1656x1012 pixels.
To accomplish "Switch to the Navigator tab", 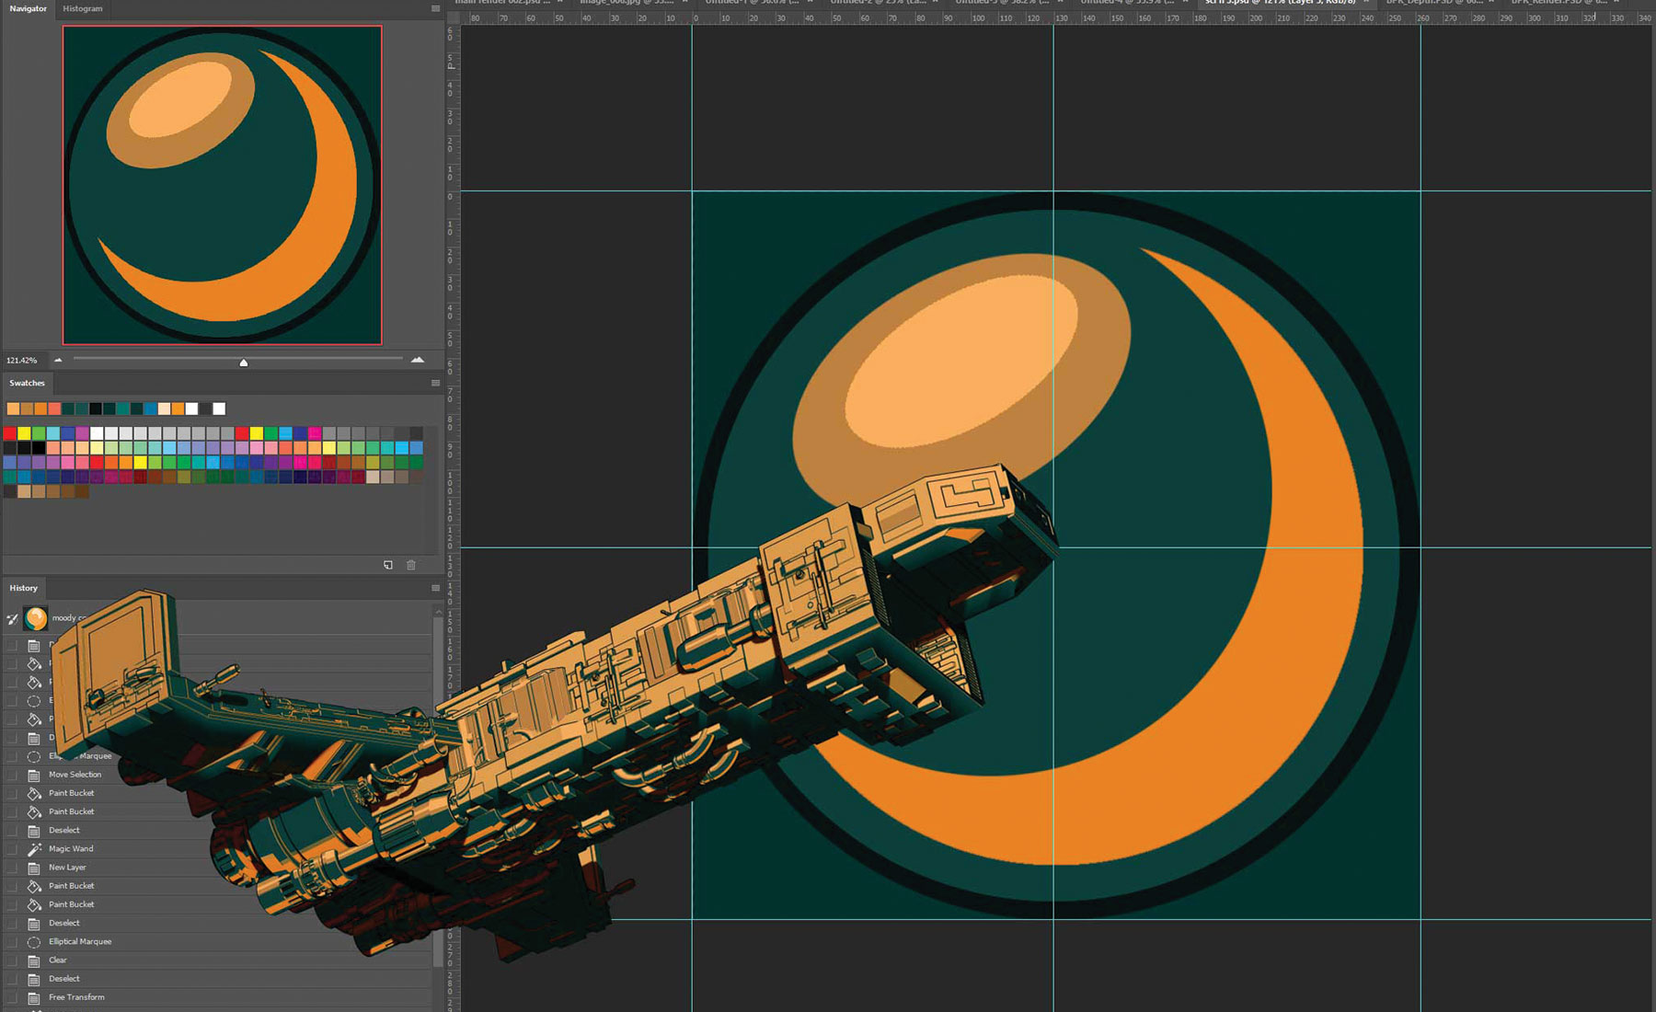I will coord(28,8).
